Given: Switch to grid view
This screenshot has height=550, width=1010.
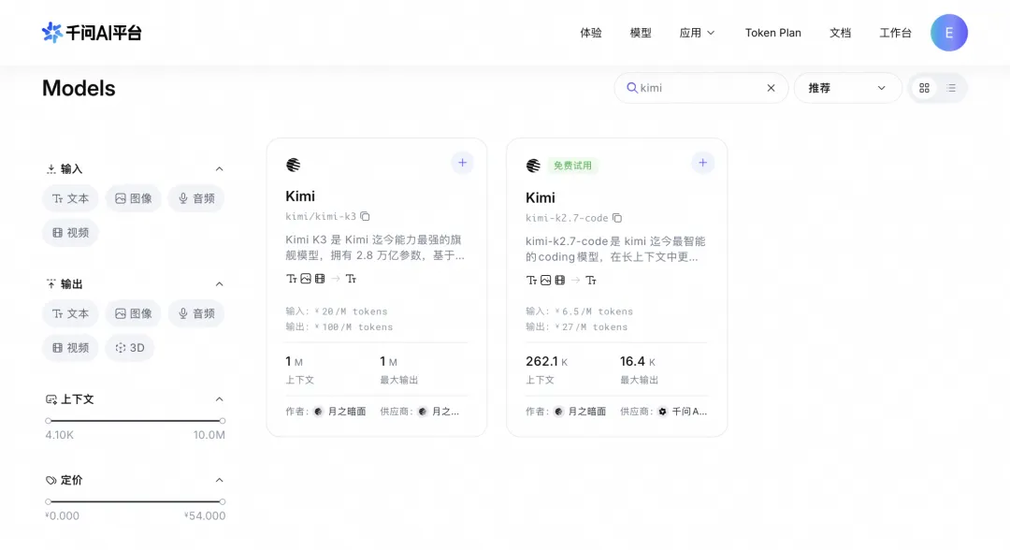Looking at the screenshot, I should (x=924, y=88).
